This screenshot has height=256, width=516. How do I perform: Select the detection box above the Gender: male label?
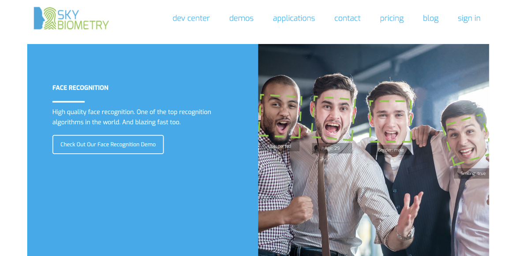tap(390, 121)
